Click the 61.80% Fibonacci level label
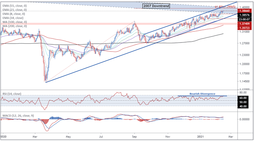 click(x=225, y=7)
